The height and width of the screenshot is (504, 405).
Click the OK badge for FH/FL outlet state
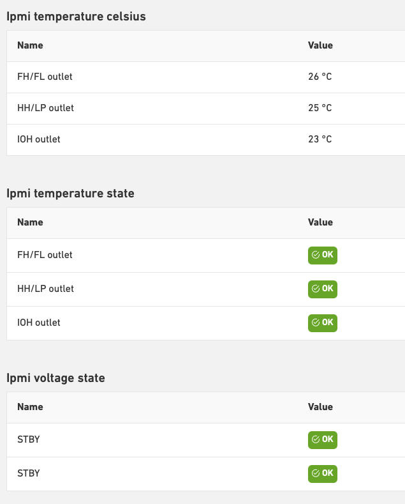click(322, 255)
